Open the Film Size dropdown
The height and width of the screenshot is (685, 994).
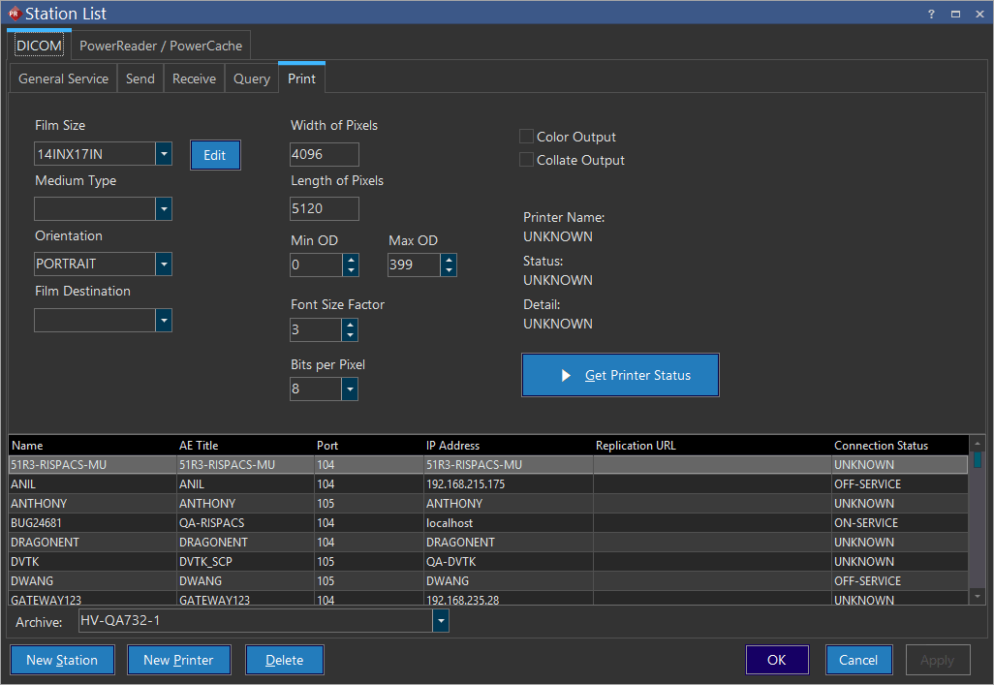pos(163,154)
